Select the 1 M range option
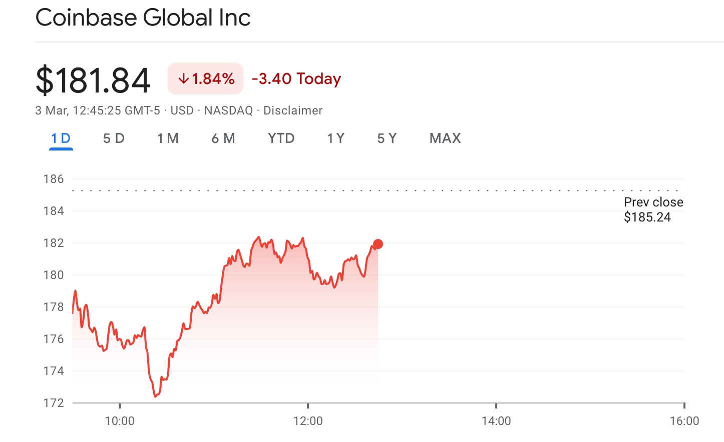 point(168,138)
